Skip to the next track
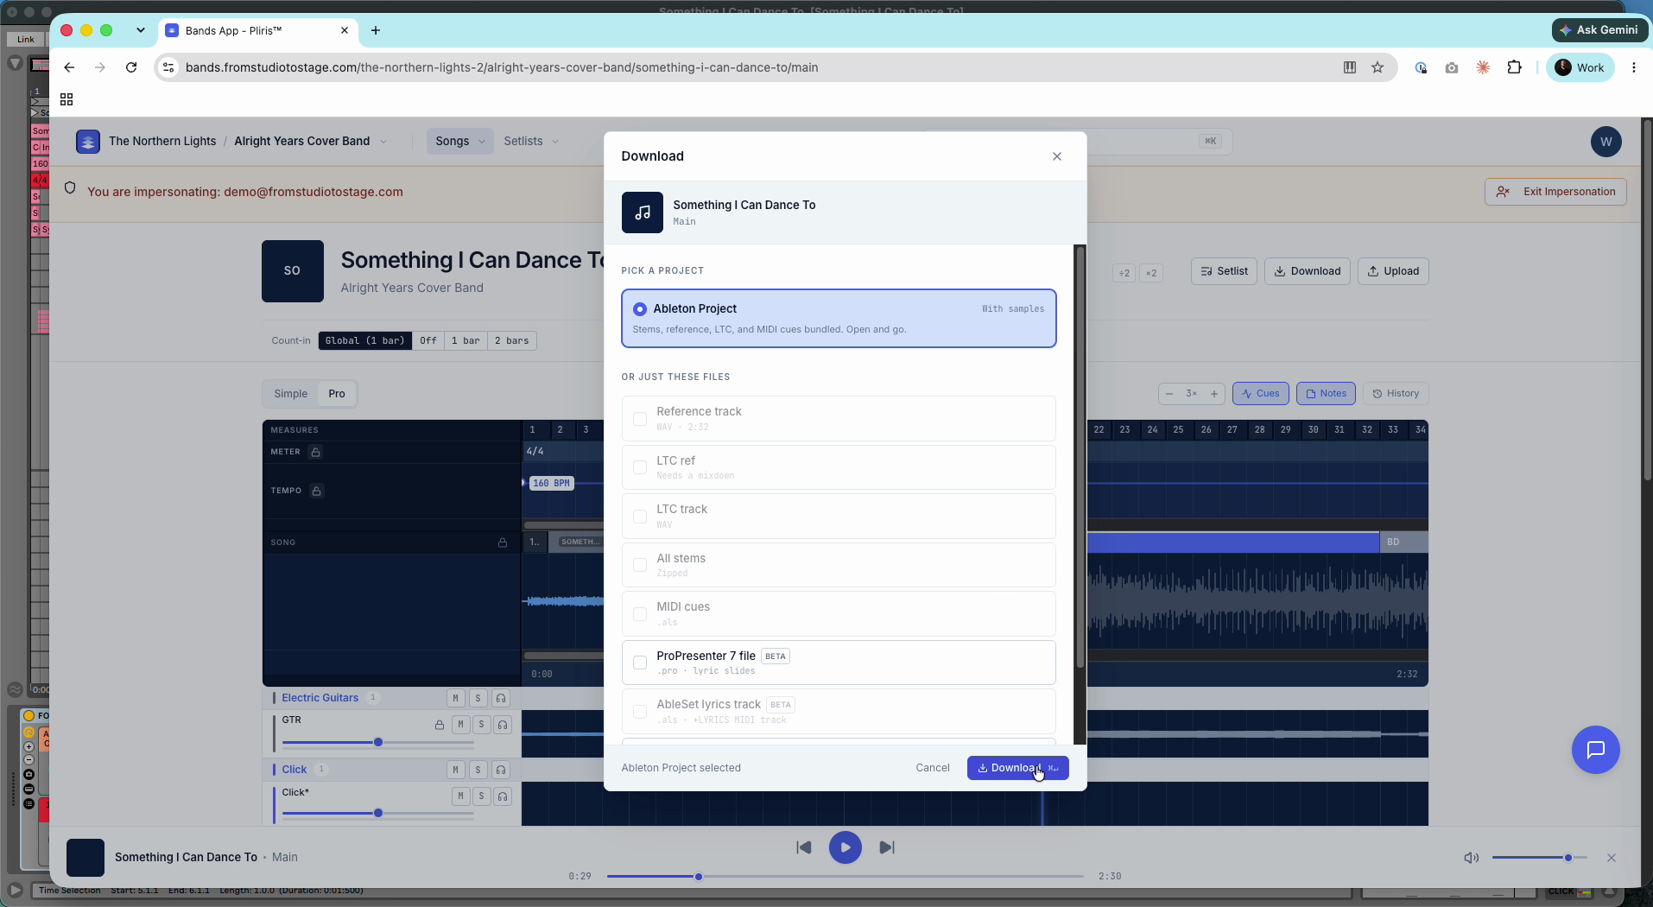The height and width of the screenshot is (907, 1653). point(887,847)
